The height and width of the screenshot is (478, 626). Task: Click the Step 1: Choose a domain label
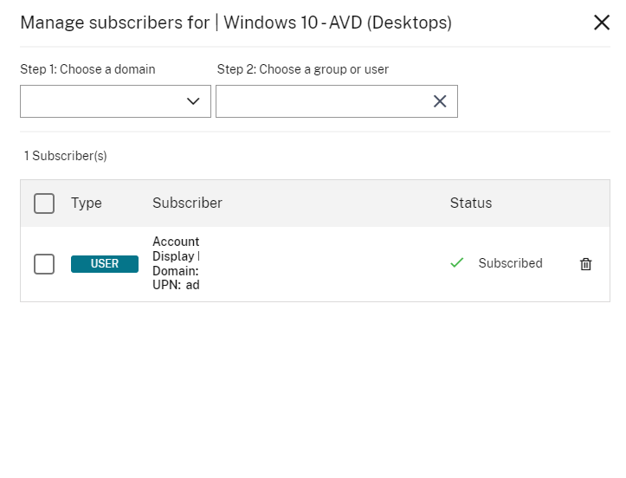click(87, 69)
